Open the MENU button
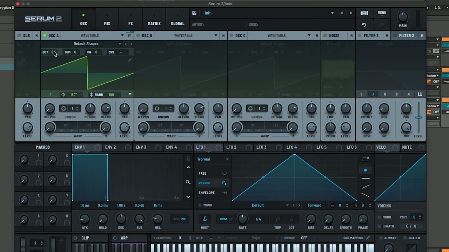 [x=382, y=13]
